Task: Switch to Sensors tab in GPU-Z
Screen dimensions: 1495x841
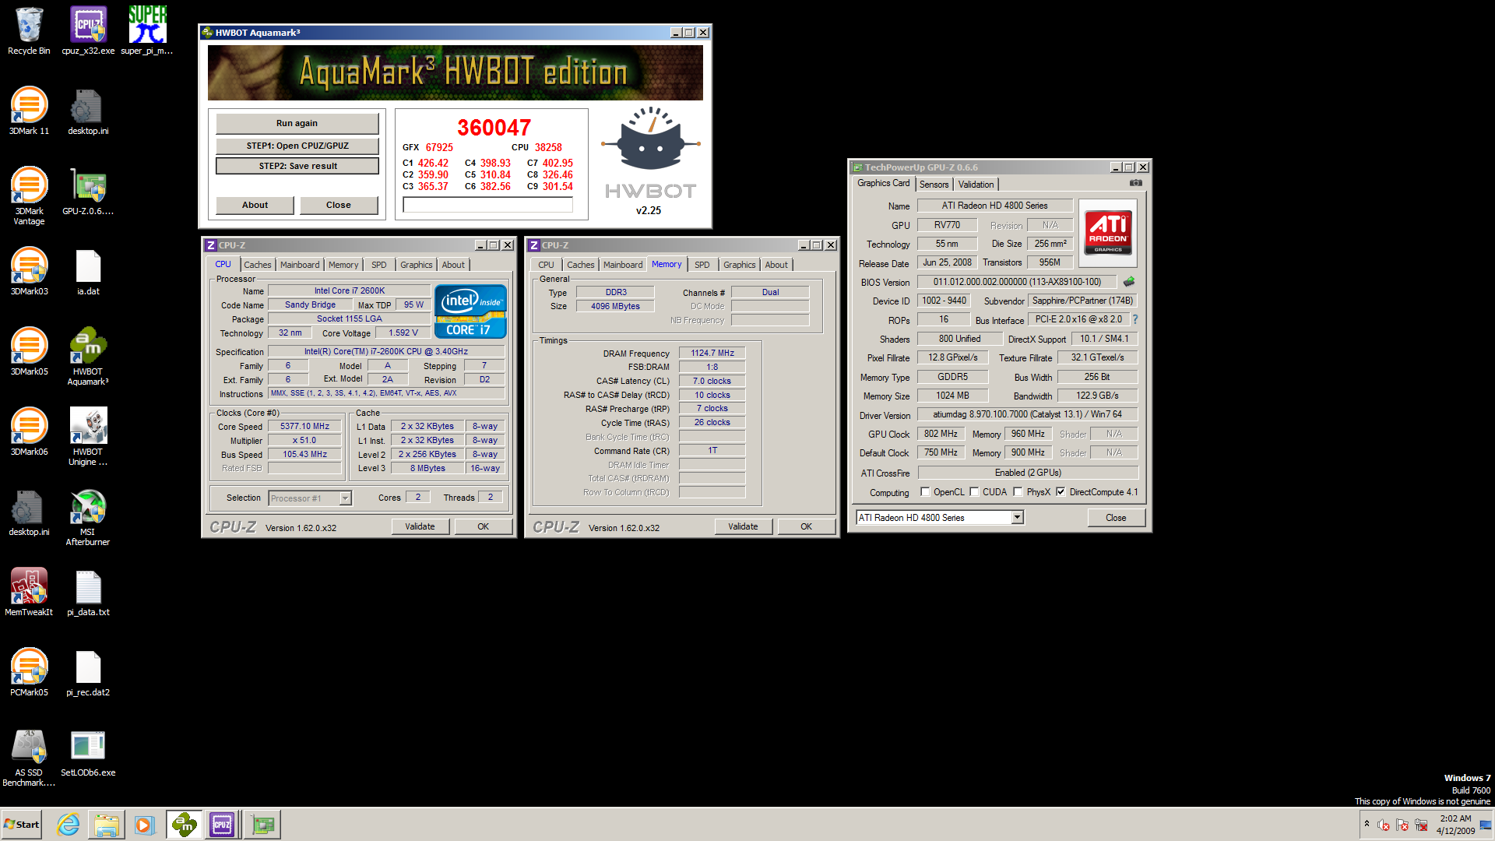Action: 934,185
